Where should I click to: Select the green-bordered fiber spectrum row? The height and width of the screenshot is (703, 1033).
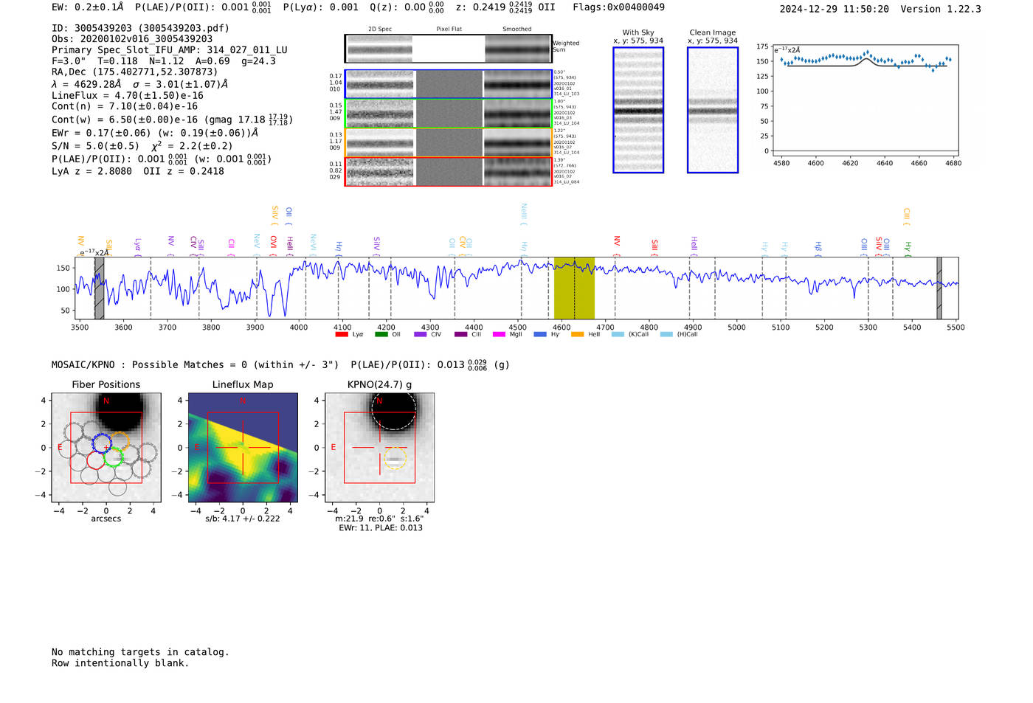click(448, 114)
